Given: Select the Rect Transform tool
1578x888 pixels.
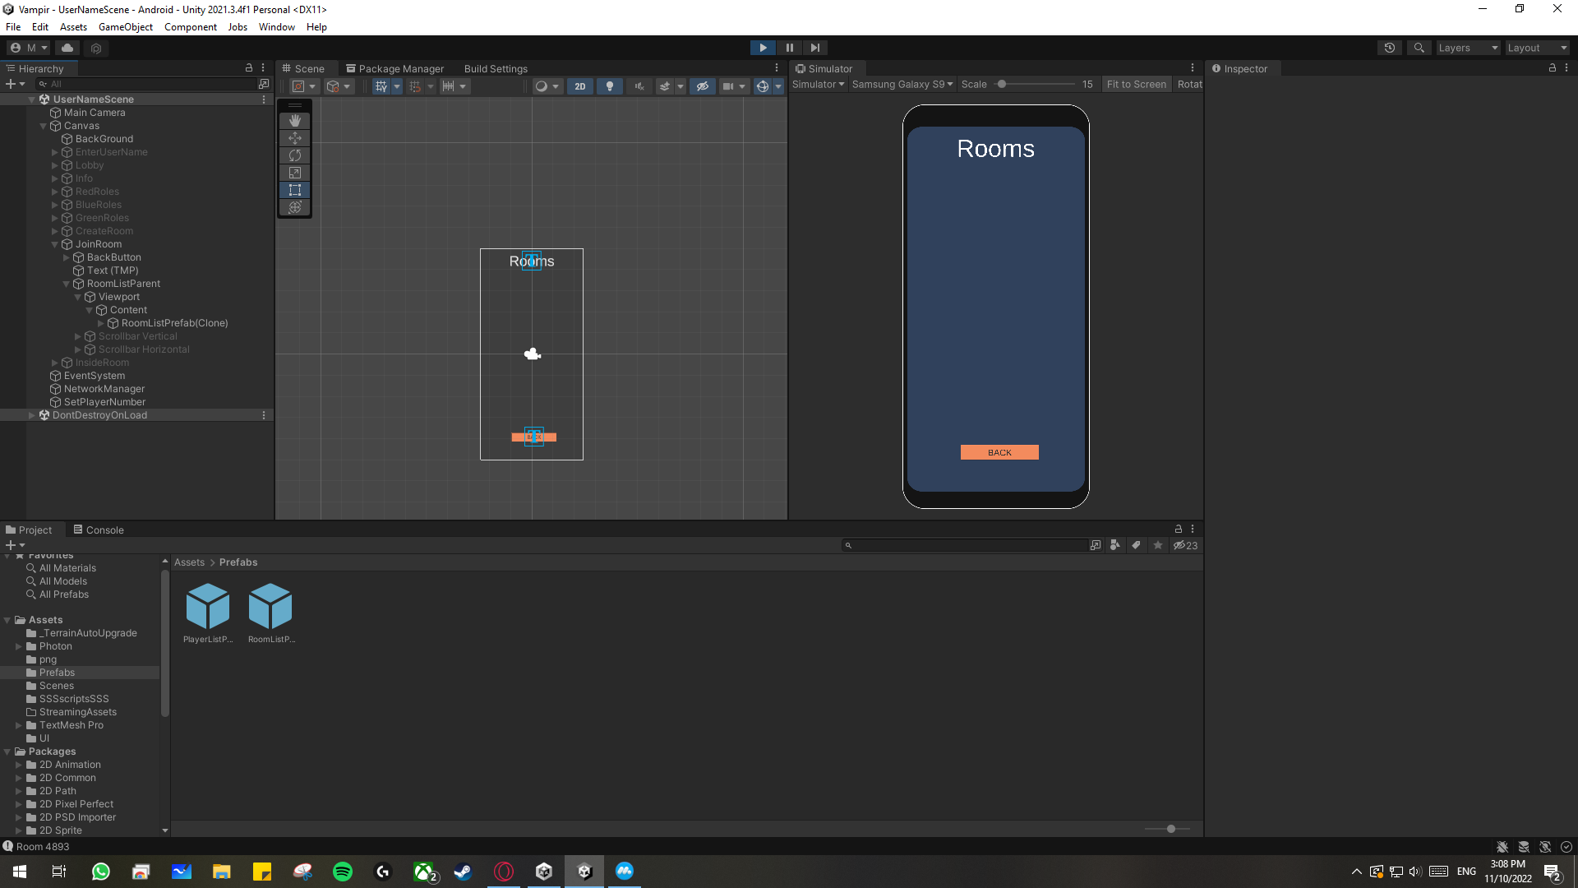Looking at the screenshot, I should pos(294,190).
